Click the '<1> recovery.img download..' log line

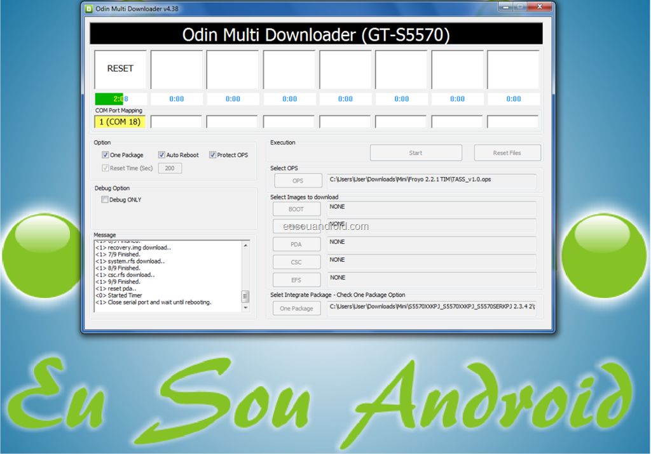tap(134, 248)
